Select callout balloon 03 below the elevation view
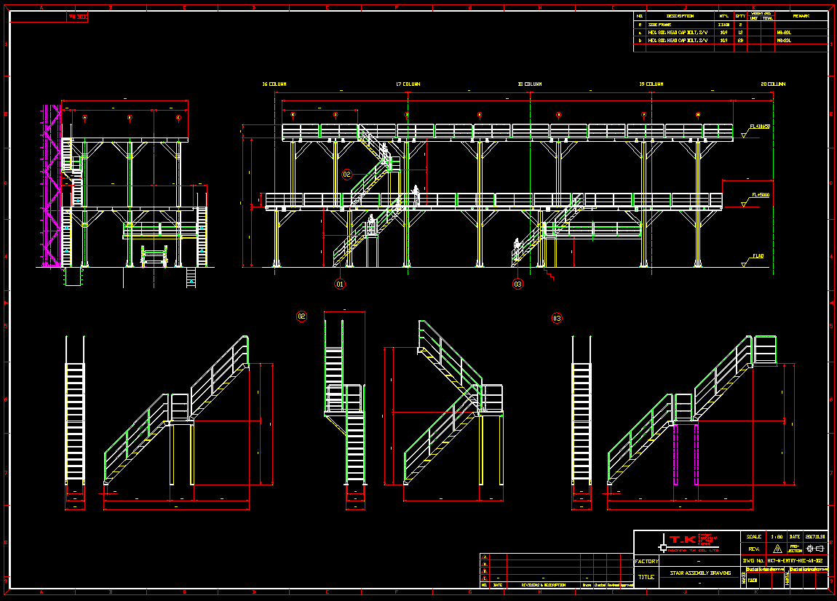Viewport: 837px width, 601px height. pyautogui.click(x=517, y=284)
